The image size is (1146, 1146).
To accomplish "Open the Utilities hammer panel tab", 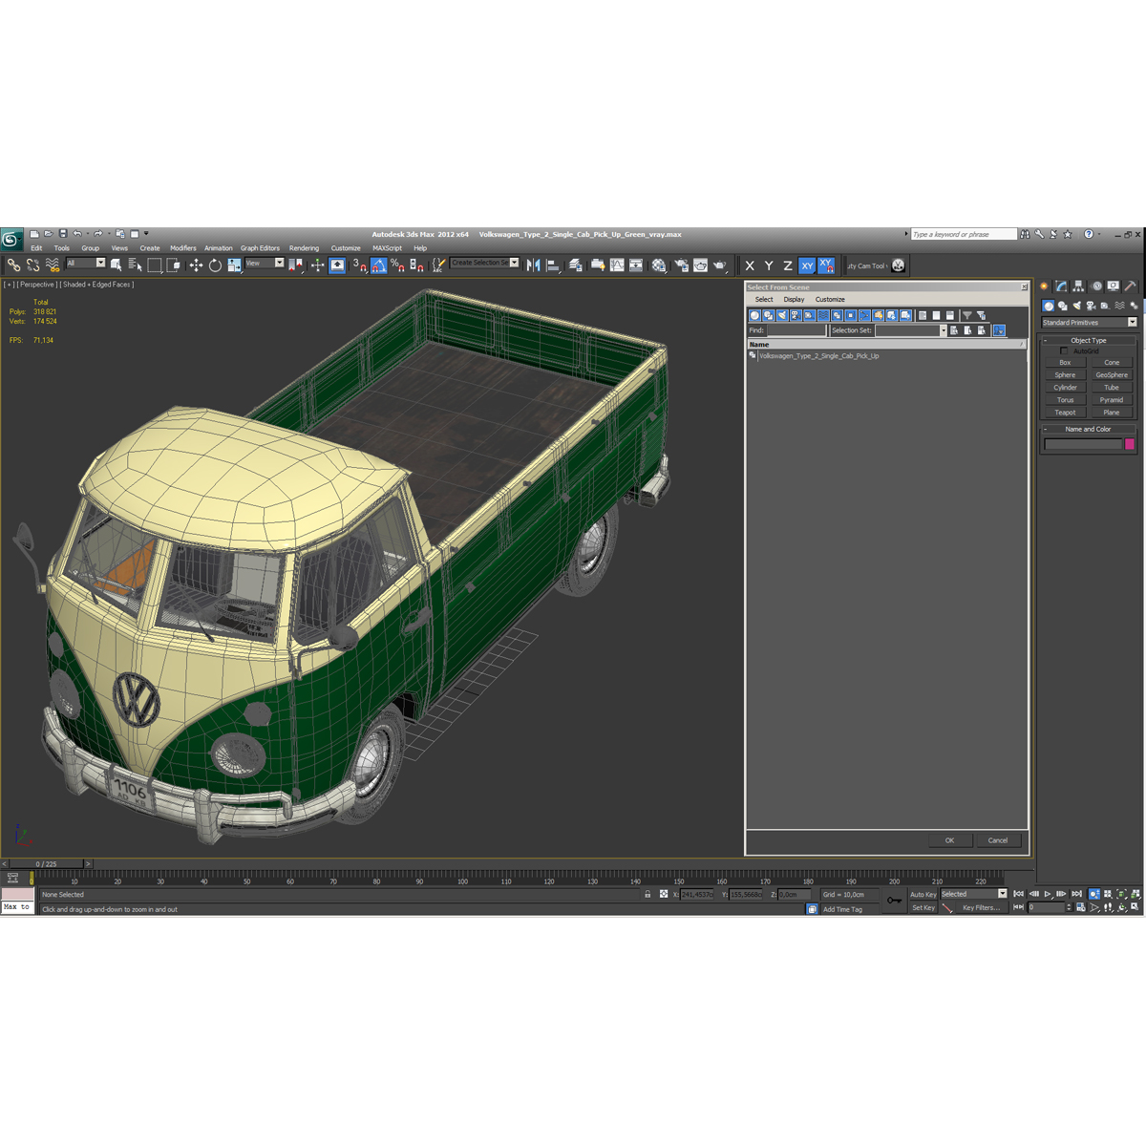I will pos(1131,286).
